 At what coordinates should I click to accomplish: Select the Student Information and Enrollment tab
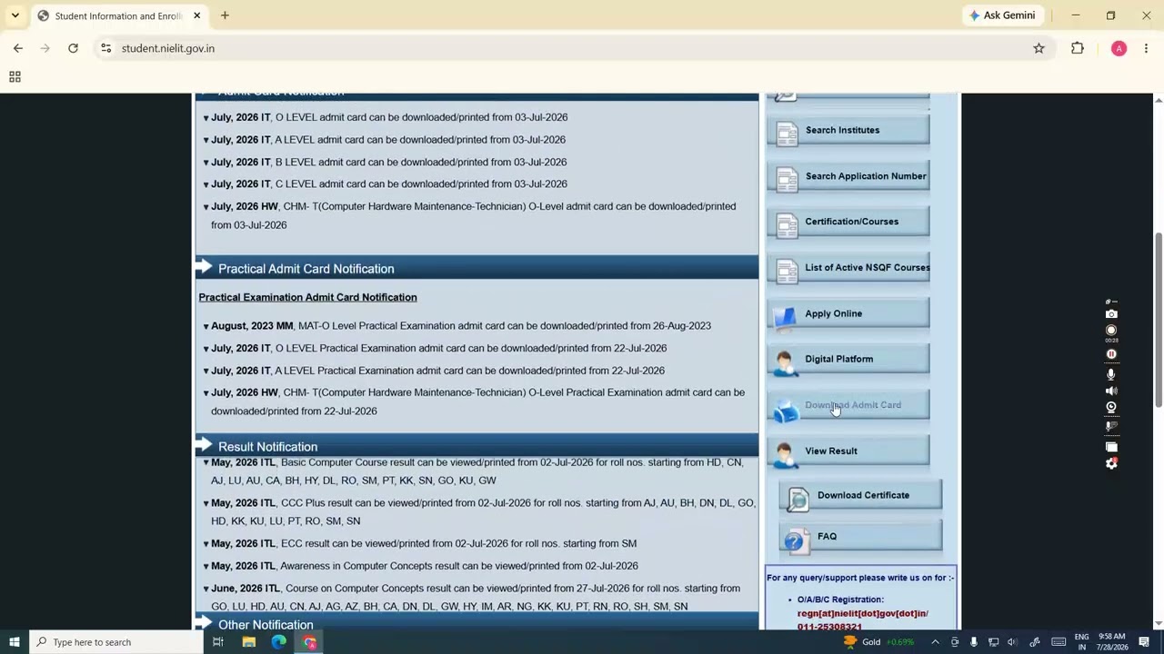pos(118,15)
